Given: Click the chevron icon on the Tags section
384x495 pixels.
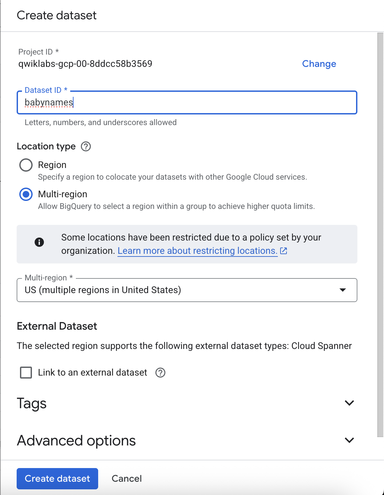Looking at the screenshot, I should (x=349, y=403).
